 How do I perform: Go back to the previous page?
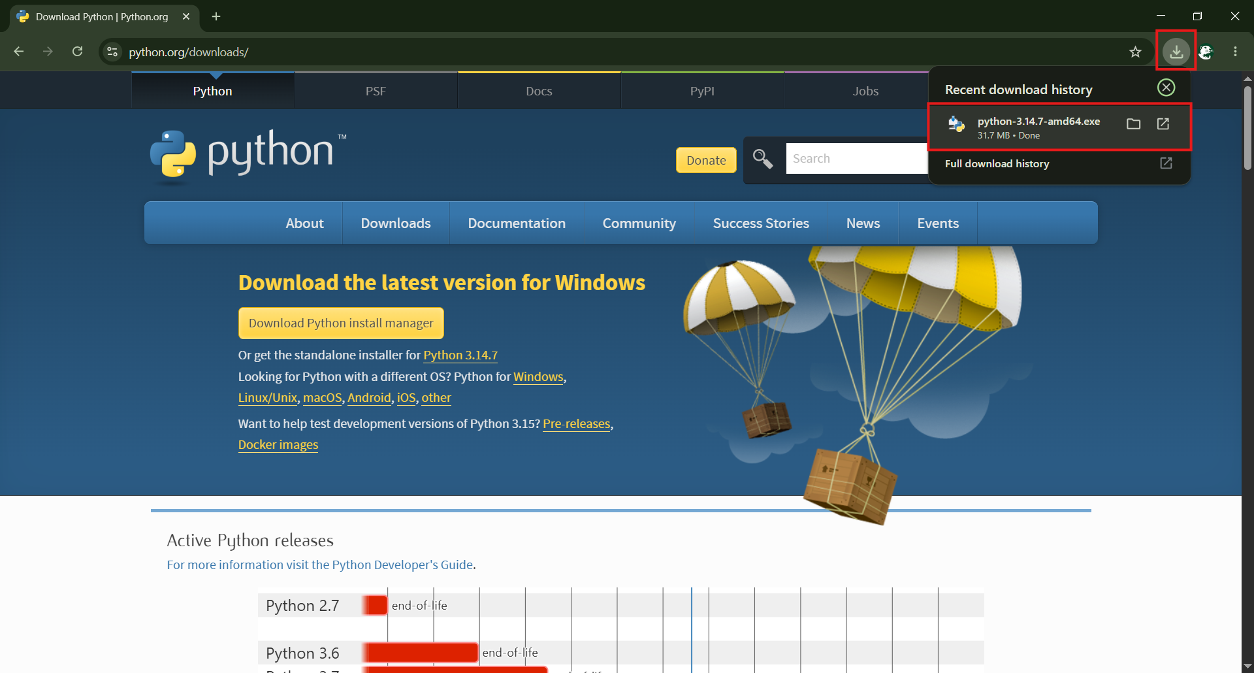point(18,52)
